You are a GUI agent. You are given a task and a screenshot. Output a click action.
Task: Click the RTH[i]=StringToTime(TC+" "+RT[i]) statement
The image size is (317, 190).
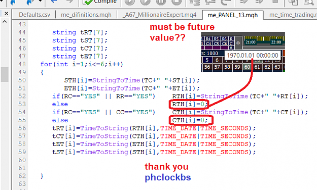[x=240, y=96]
